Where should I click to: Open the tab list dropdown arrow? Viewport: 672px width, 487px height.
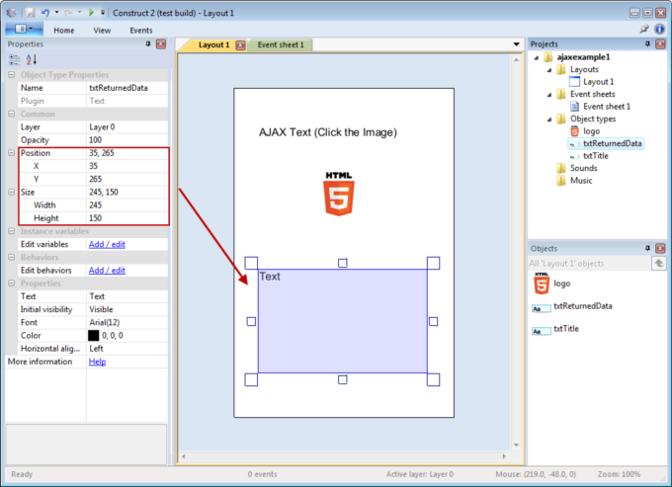tap(517, 44)
